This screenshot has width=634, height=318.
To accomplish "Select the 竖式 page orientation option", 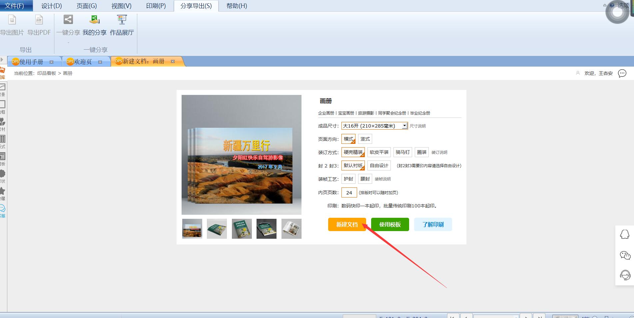I will tap(365, 139).
